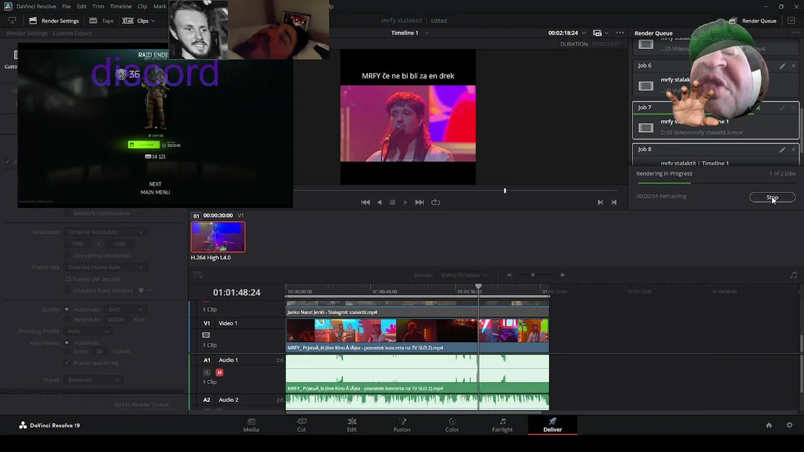Open project settings gear icon
The height and width of the screenshot is (452, 804).
(790, 425)
